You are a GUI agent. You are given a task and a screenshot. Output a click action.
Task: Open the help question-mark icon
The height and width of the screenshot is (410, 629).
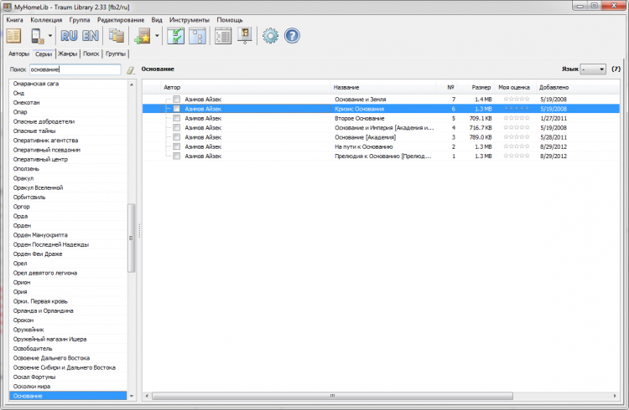(292, 36)
